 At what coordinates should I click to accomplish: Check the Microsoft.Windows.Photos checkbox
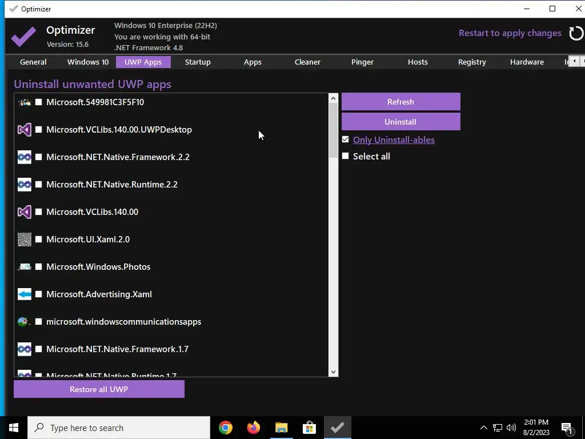[x=38, y=267]
